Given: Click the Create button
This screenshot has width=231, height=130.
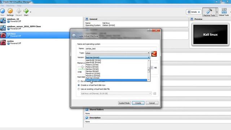Looking at the screenshot, I should (x=138, y=103).
